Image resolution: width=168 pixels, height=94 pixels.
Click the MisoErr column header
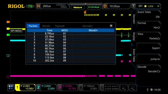[93, 30]
